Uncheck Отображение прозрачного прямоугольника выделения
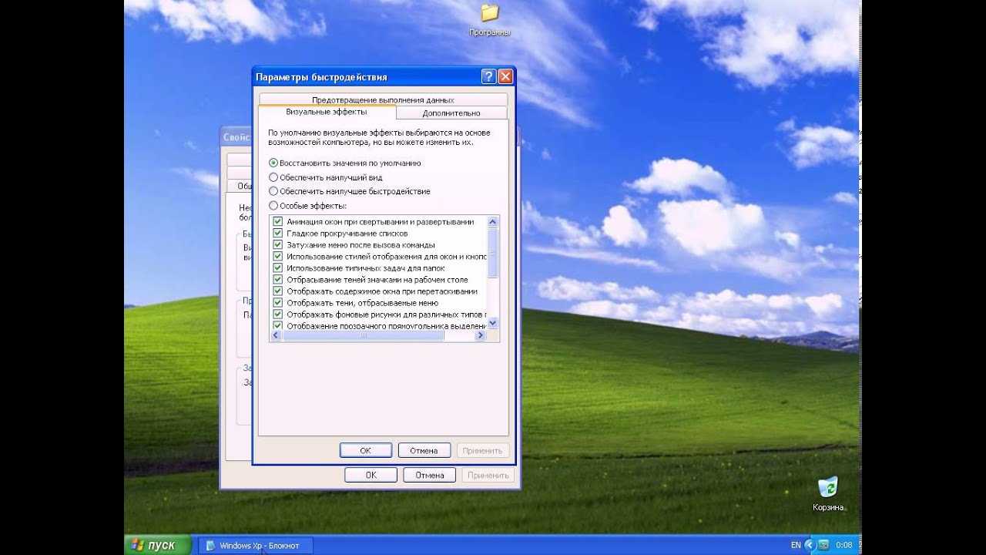This screenshot has width=986, height=555. click(x=278, y=326)
